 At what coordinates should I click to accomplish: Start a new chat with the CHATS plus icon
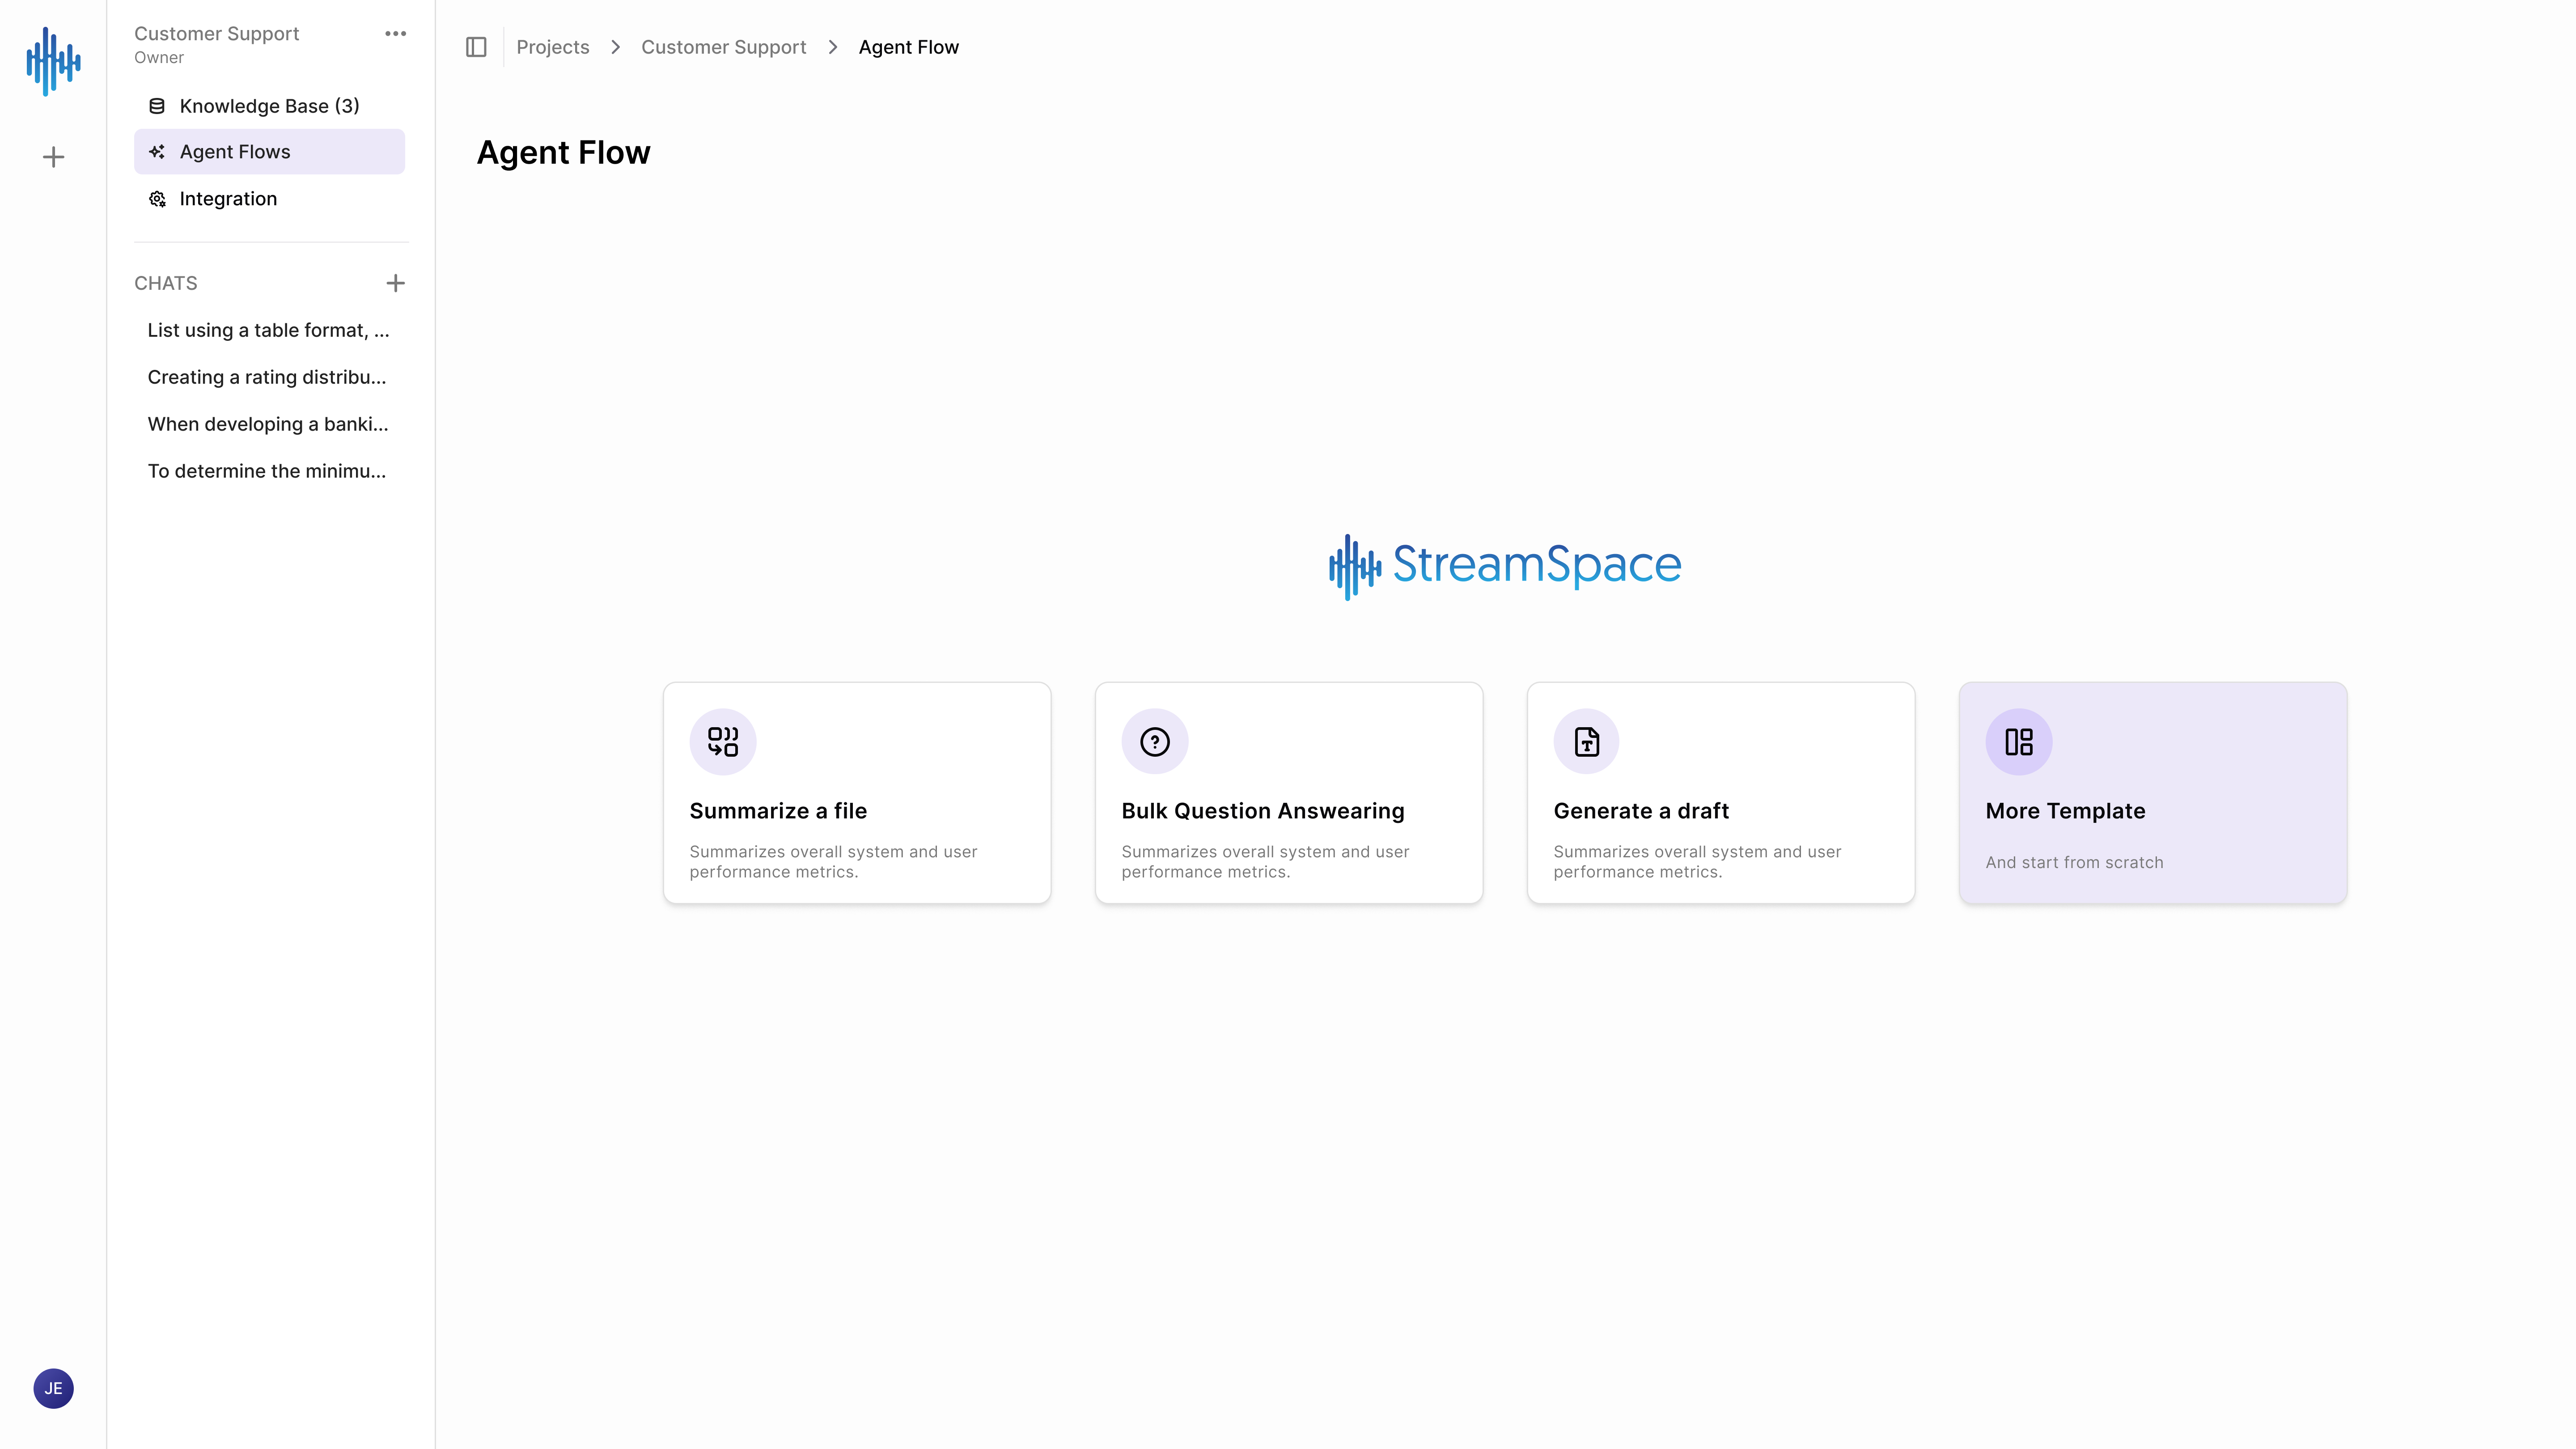point(396,283)
